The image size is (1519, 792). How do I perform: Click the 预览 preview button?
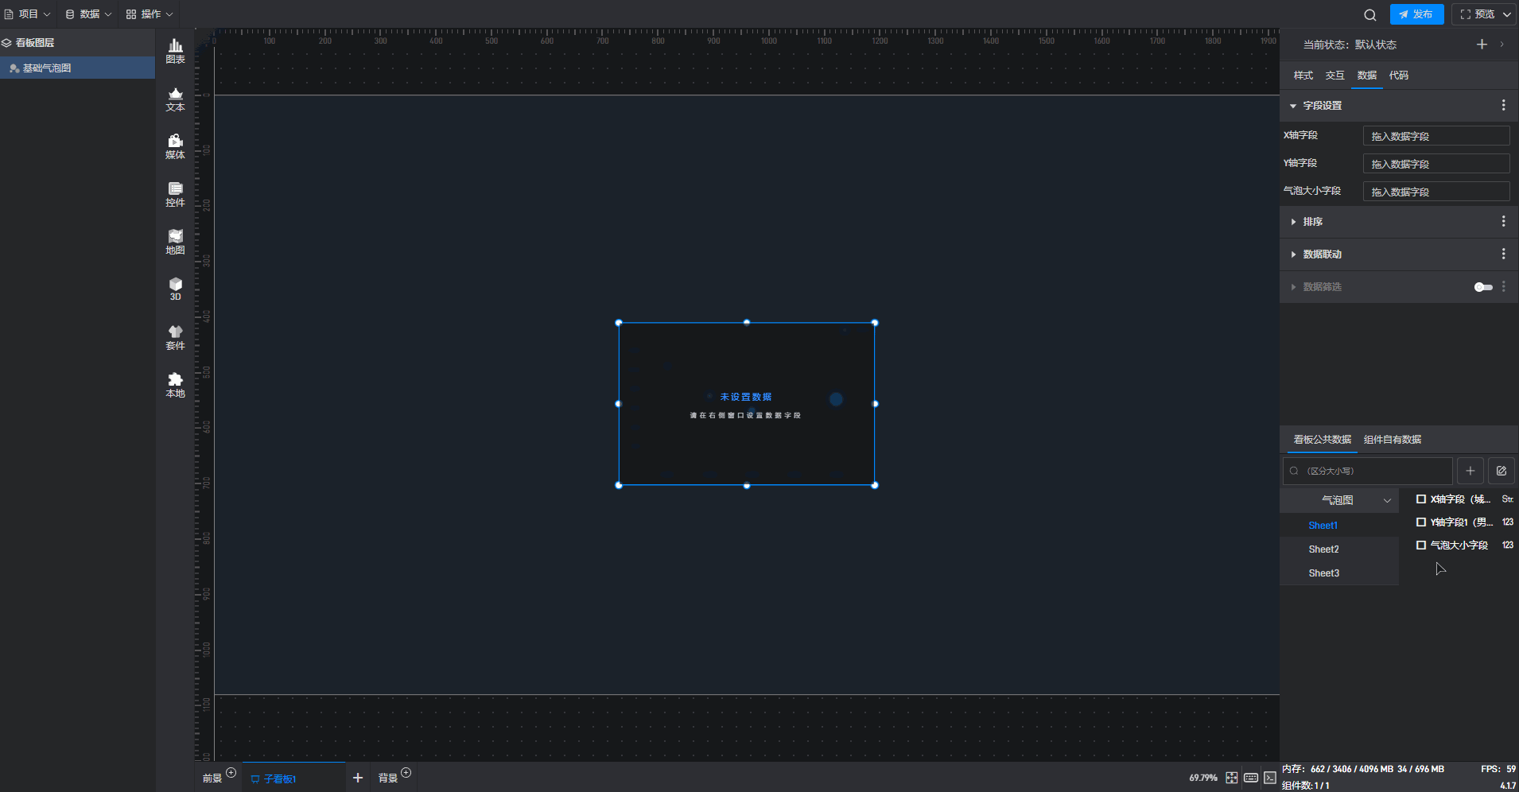tap(1478, 14)
